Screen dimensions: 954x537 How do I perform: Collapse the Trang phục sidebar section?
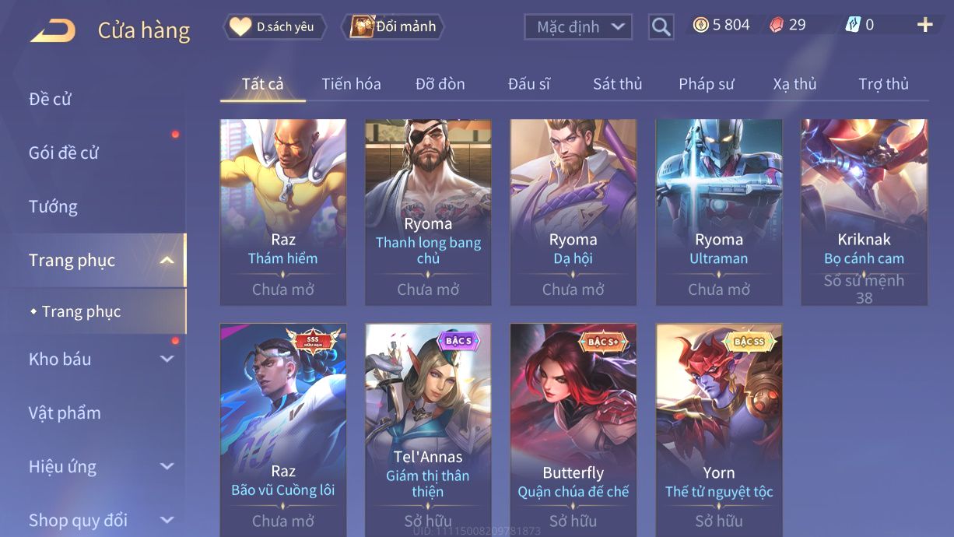(167, 261)
